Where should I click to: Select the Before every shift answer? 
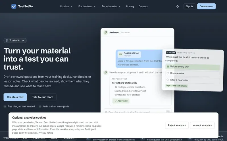(x=193, y=67)
